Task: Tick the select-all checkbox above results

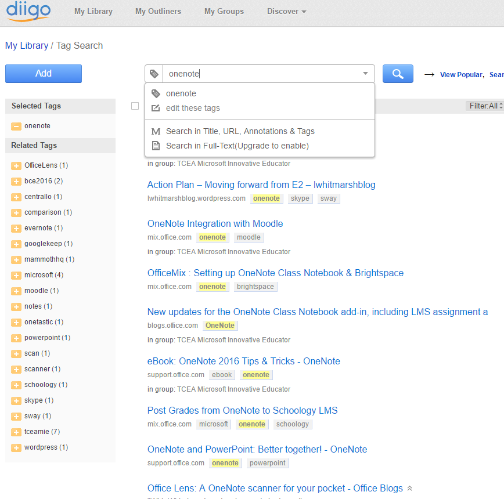Action: [x=135, y=106]
